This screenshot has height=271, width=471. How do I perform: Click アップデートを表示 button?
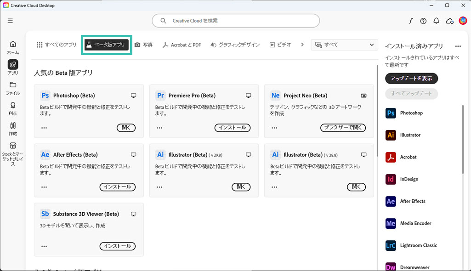pos(411,79)
